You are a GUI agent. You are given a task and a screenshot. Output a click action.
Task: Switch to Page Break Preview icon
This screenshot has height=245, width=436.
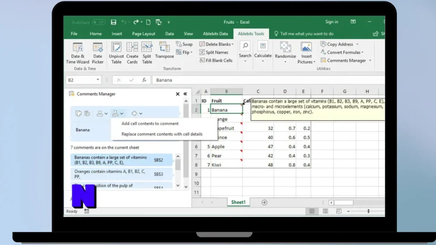(x=338, y=211)
